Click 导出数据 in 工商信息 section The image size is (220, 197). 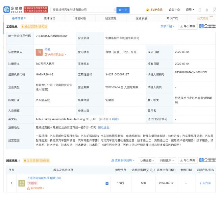click(187, 26)
